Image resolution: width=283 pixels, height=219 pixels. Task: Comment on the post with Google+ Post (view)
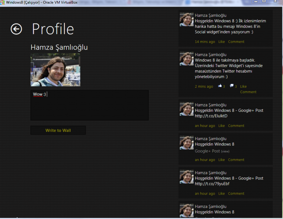(x=236, y=160)
